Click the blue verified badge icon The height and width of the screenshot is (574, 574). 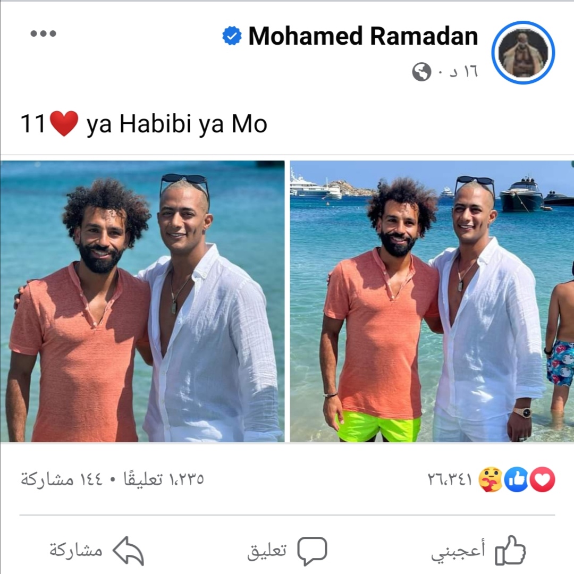point(232,36)
